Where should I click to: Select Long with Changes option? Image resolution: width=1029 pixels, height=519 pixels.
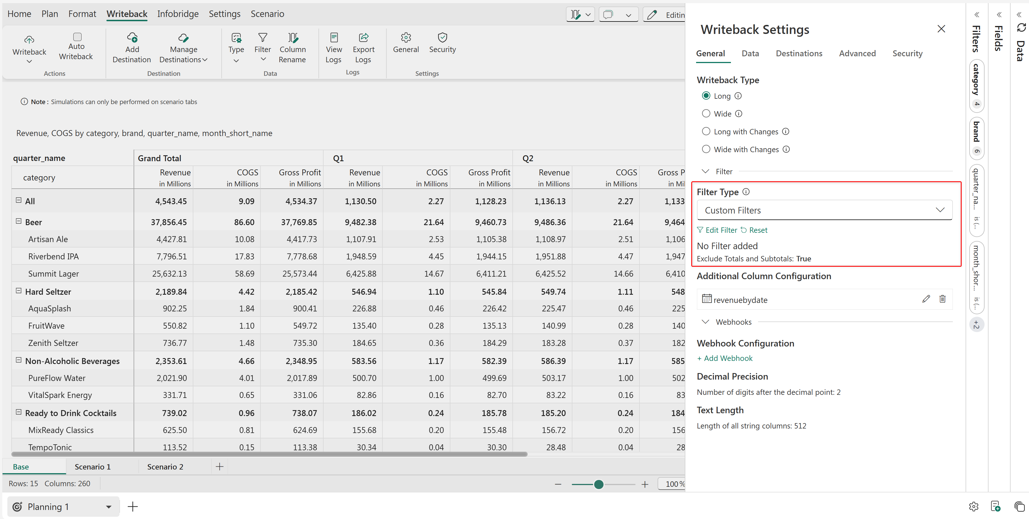tap(706, 131)
